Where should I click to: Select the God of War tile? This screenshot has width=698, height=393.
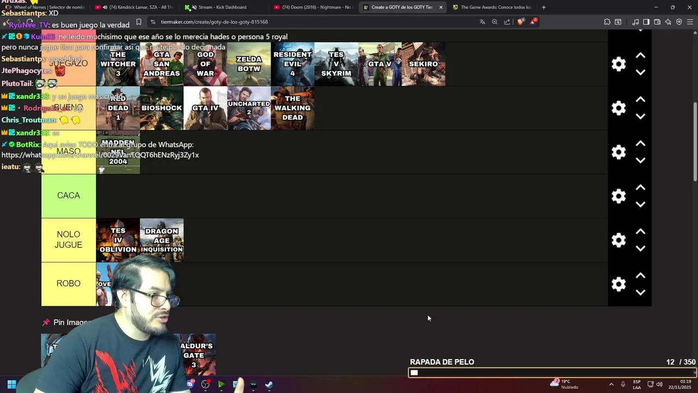pyautogui.click(x=205, y=64)
